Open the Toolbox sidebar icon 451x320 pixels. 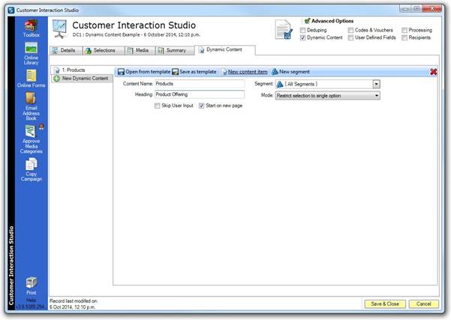[x=31, y=28]
